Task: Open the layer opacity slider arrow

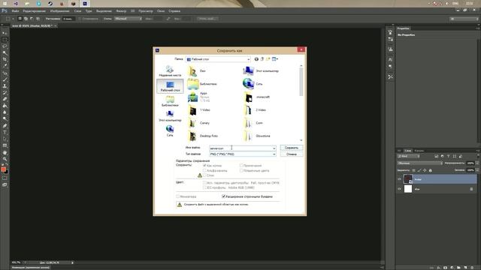Action: (x=477, y=163)
